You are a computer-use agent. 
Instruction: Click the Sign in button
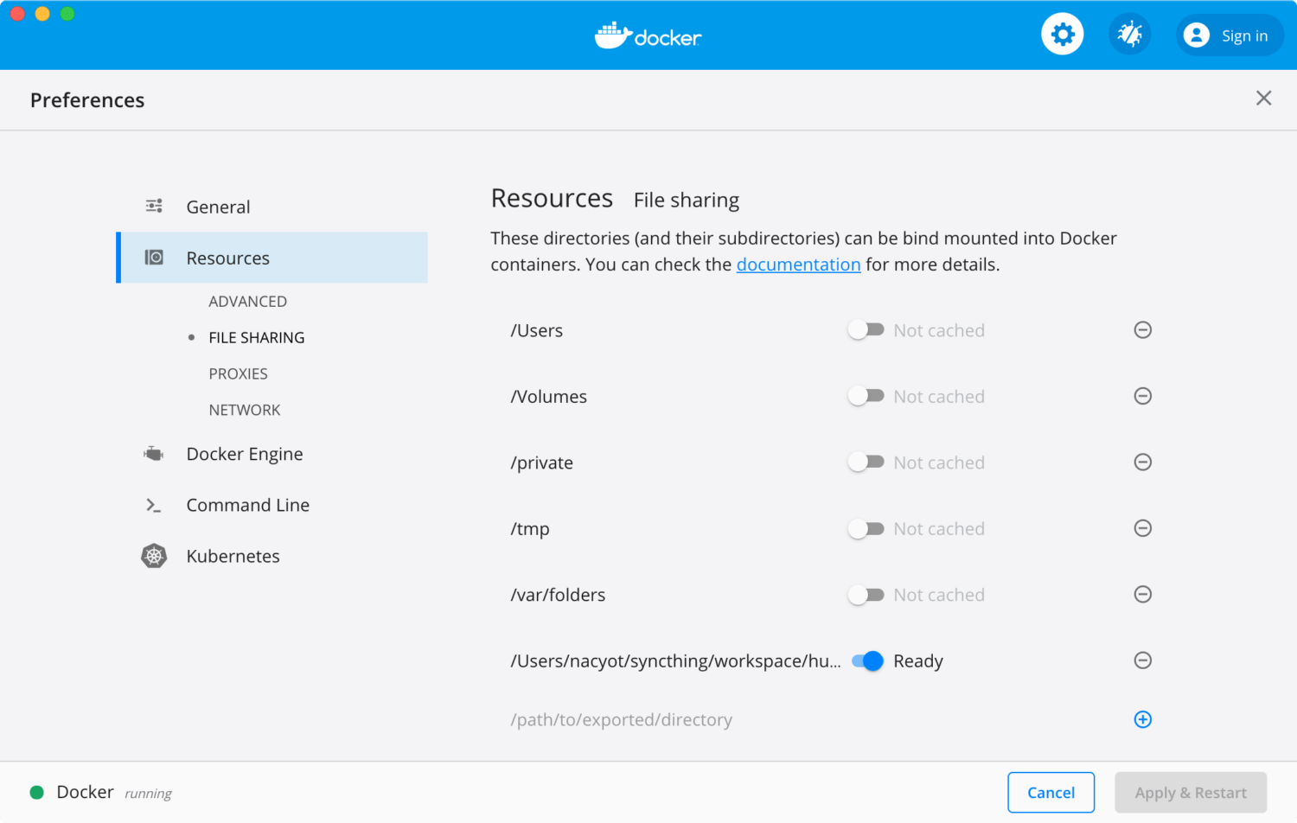pos(1230,35)
